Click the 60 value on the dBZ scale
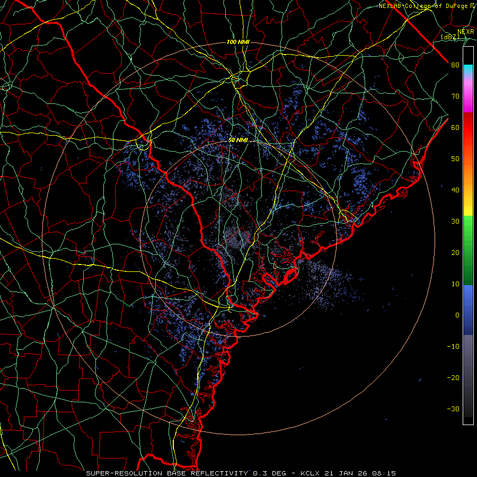 pos(455,128)
